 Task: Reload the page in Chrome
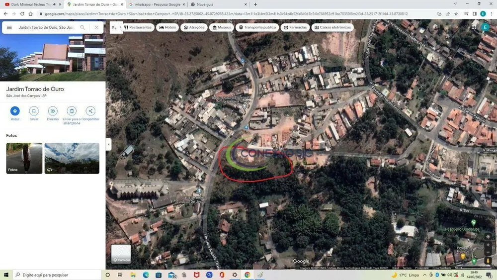click(22, 13)
